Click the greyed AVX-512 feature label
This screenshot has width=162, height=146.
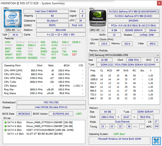pyautogui.click(x=67, y=45)
